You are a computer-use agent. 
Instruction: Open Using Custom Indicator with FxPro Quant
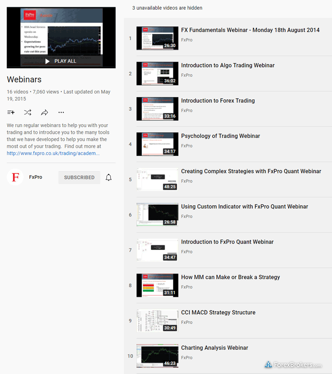coord(245,207)
